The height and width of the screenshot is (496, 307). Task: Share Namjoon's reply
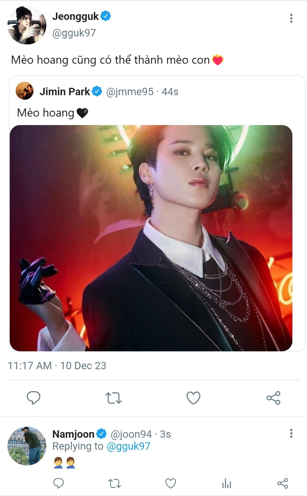pyautogui.click(x=283, y=483)
